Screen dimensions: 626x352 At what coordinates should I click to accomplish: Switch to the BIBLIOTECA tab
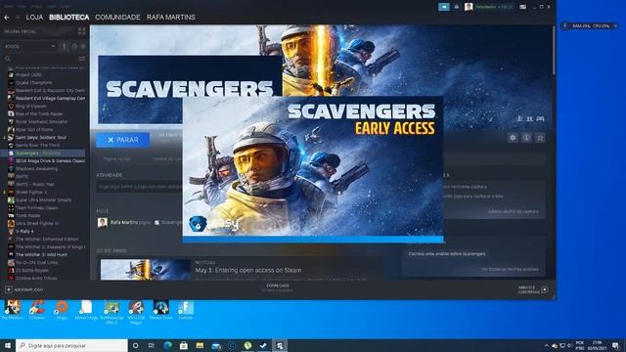click(69, 18)
